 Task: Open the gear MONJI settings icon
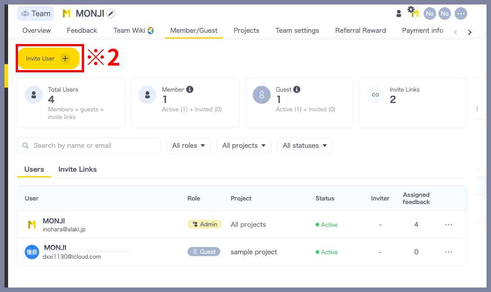click(x=414, y=13)
